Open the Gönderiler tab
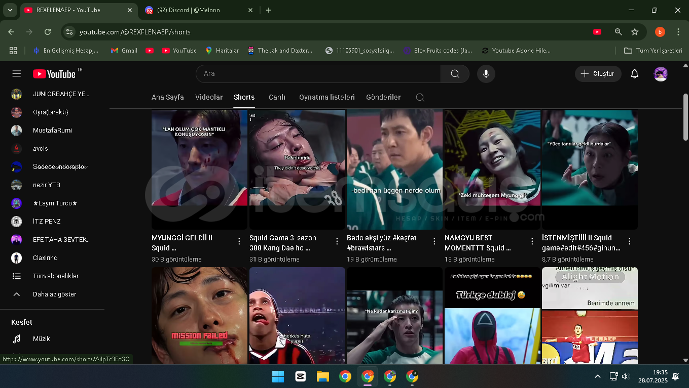Viewport: 689px width, 388px height. tap(383, 97)
